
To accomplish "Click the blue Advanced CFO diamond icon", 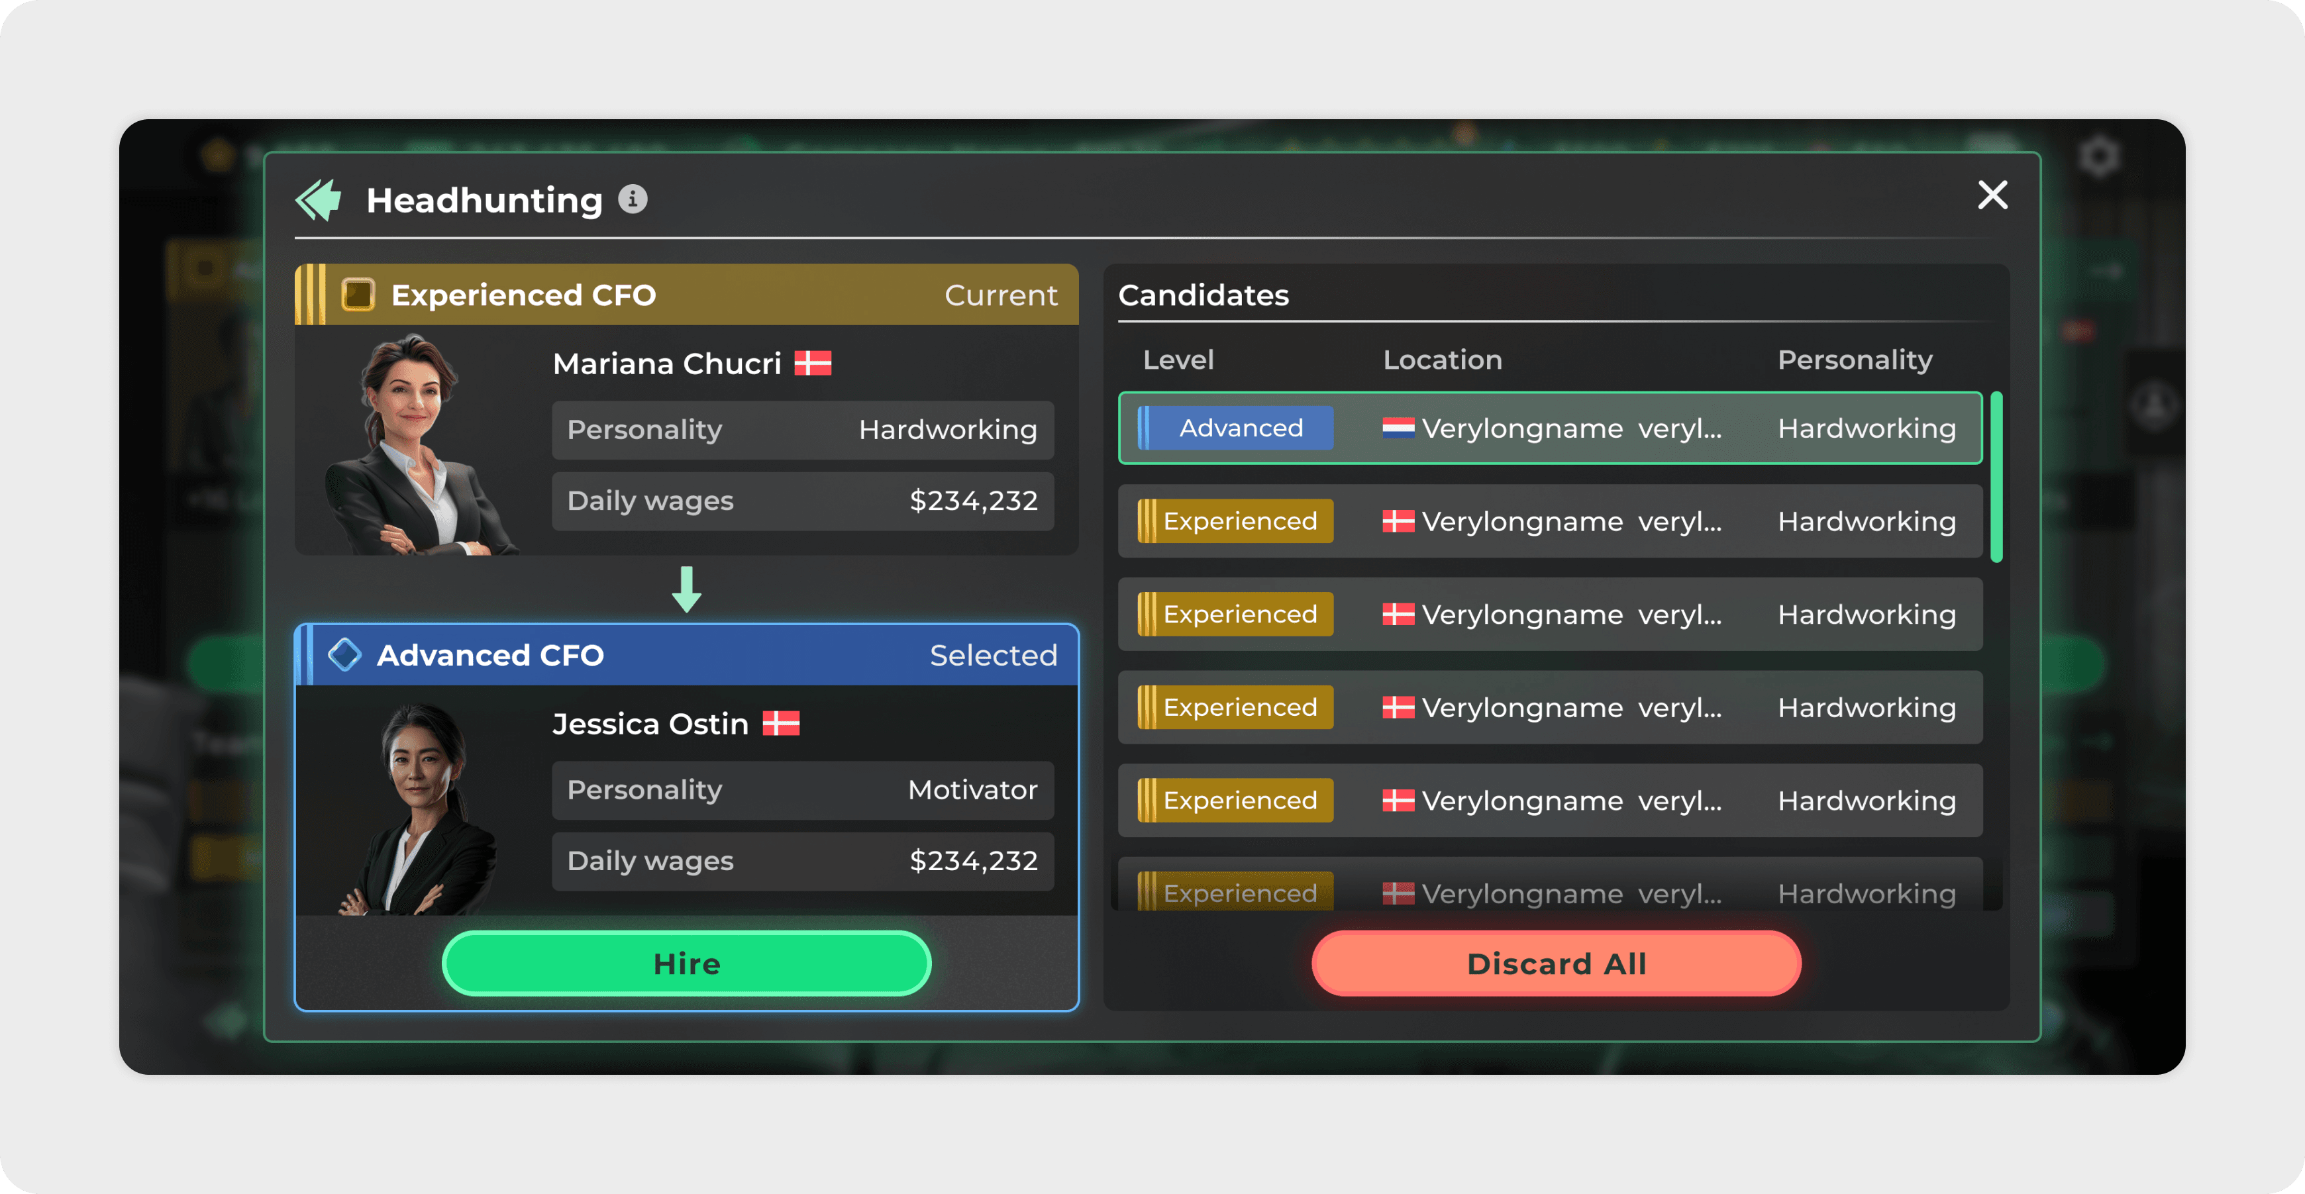I will click(x=344, y=655).
